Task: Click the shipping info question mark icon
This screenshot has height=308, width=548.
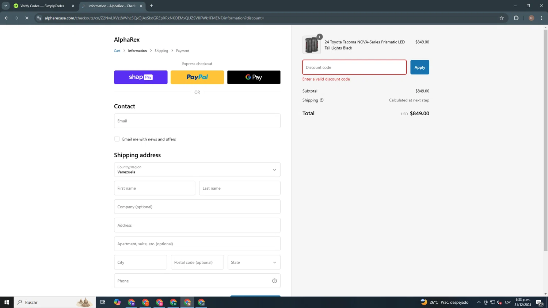Action: pyautogui.click(x=321, y=100)
